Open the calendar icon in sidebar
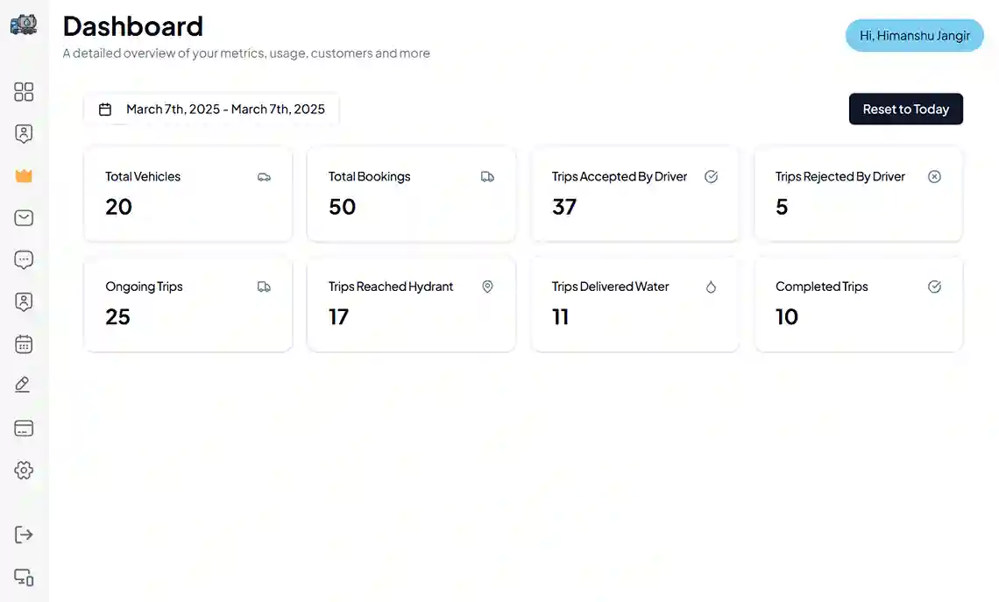This screenshot has height=602, width=999. coord(24,344)
